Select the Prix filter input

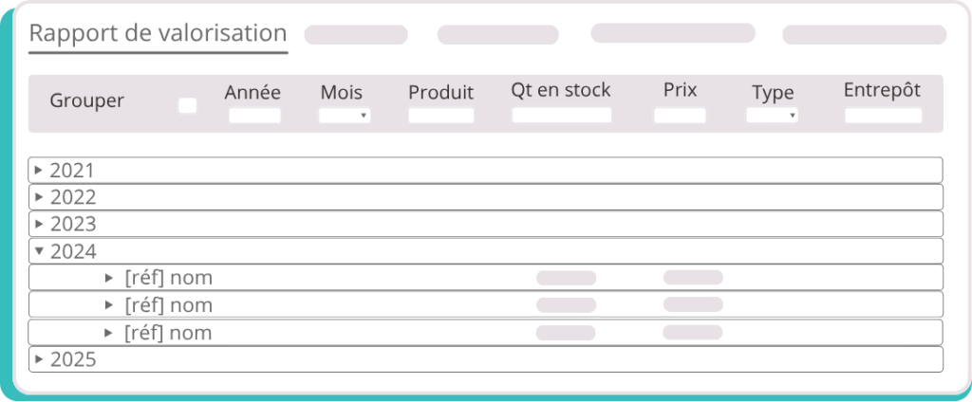(680, 116)
